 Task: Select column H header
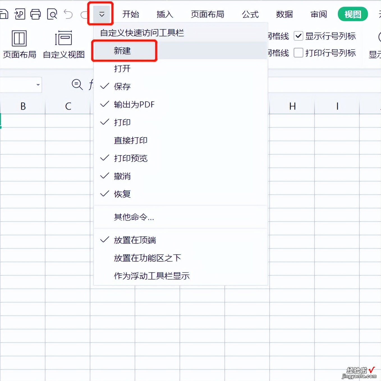pyautogui.click(x=292, y=106)
